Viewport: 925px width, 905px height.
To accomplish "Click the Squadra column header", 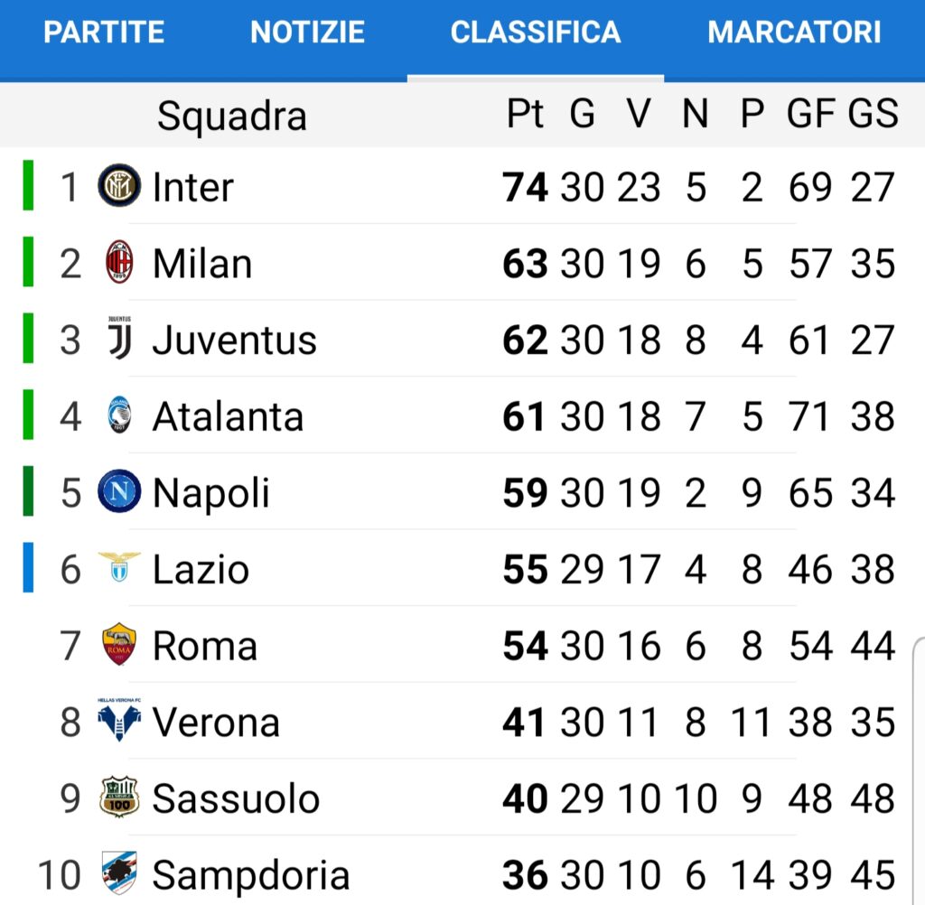I will point(232,117).
